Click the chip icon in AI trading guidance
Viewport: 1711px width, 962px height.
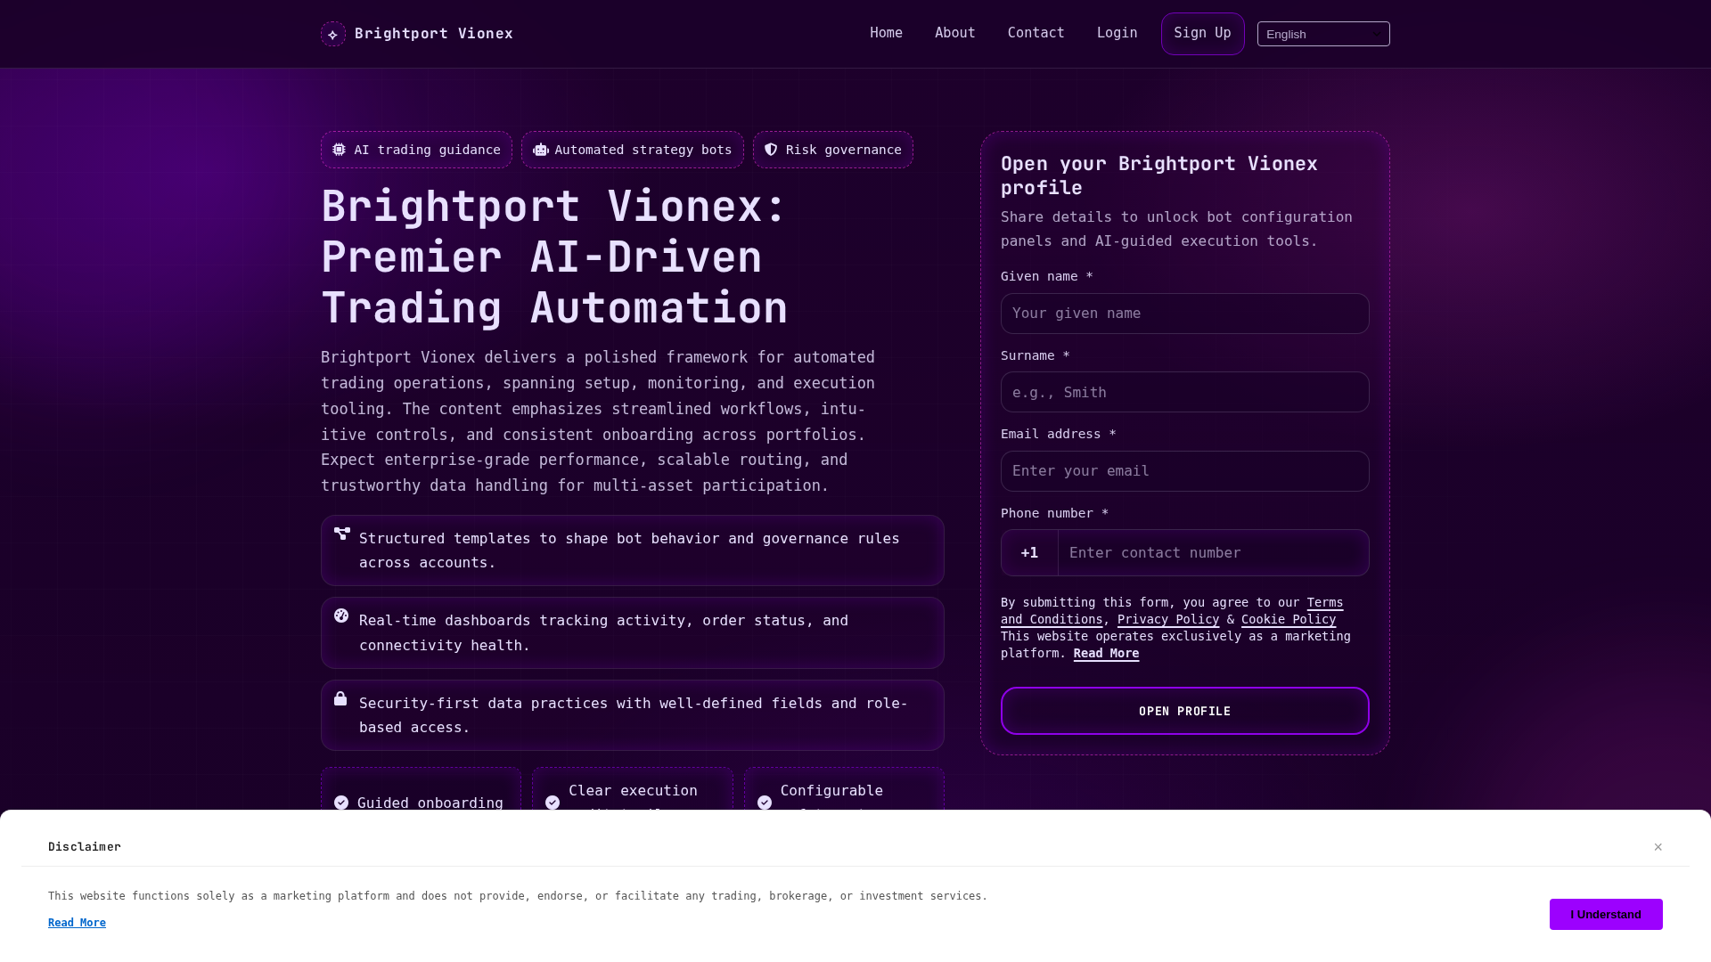[x=339, y=150]
